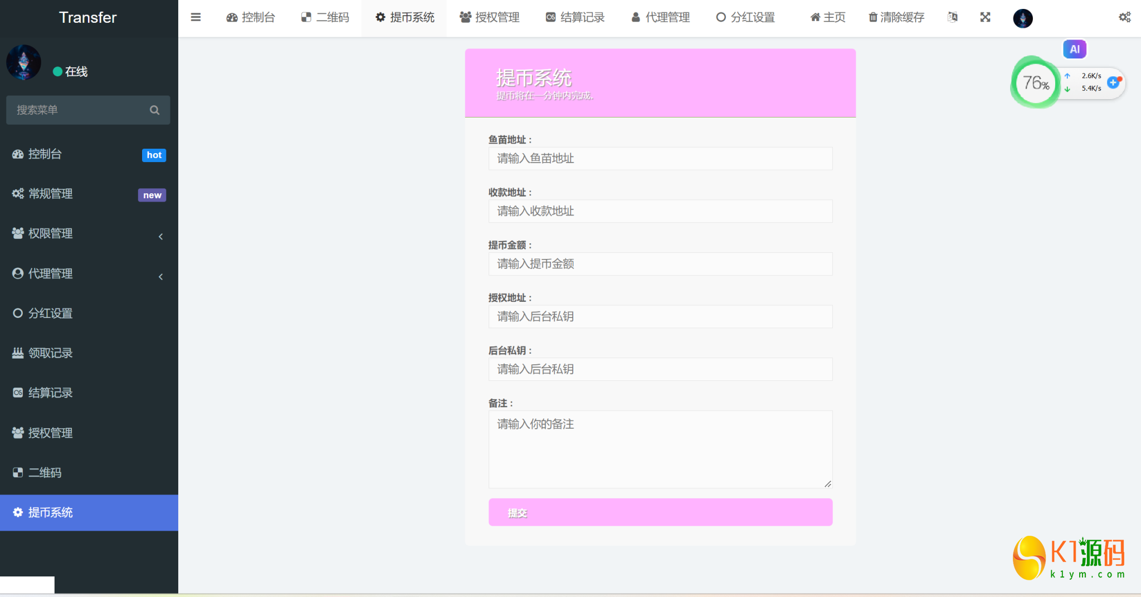Open the language translate icon in top bar

tap(953, 17)
